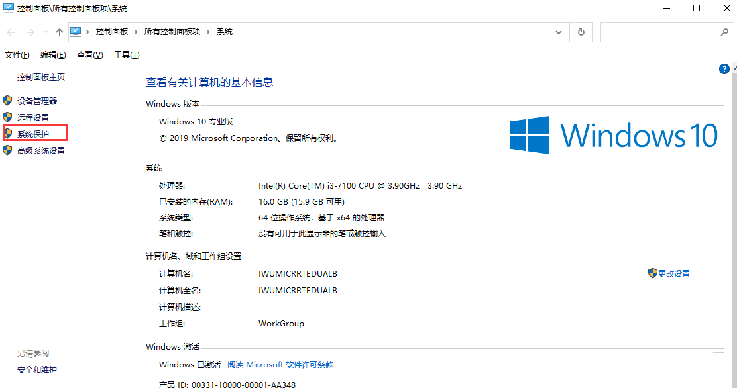Minimize the System window
This screenshot has height=388, width=737.
[x=667, y=8]
